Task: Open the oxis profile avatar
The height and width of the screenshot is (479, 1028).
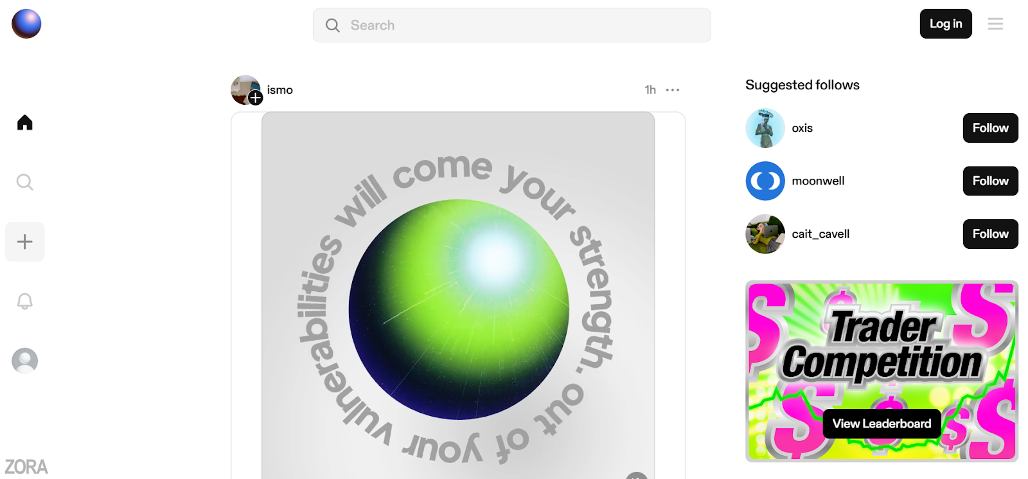Action: (765, 128)
